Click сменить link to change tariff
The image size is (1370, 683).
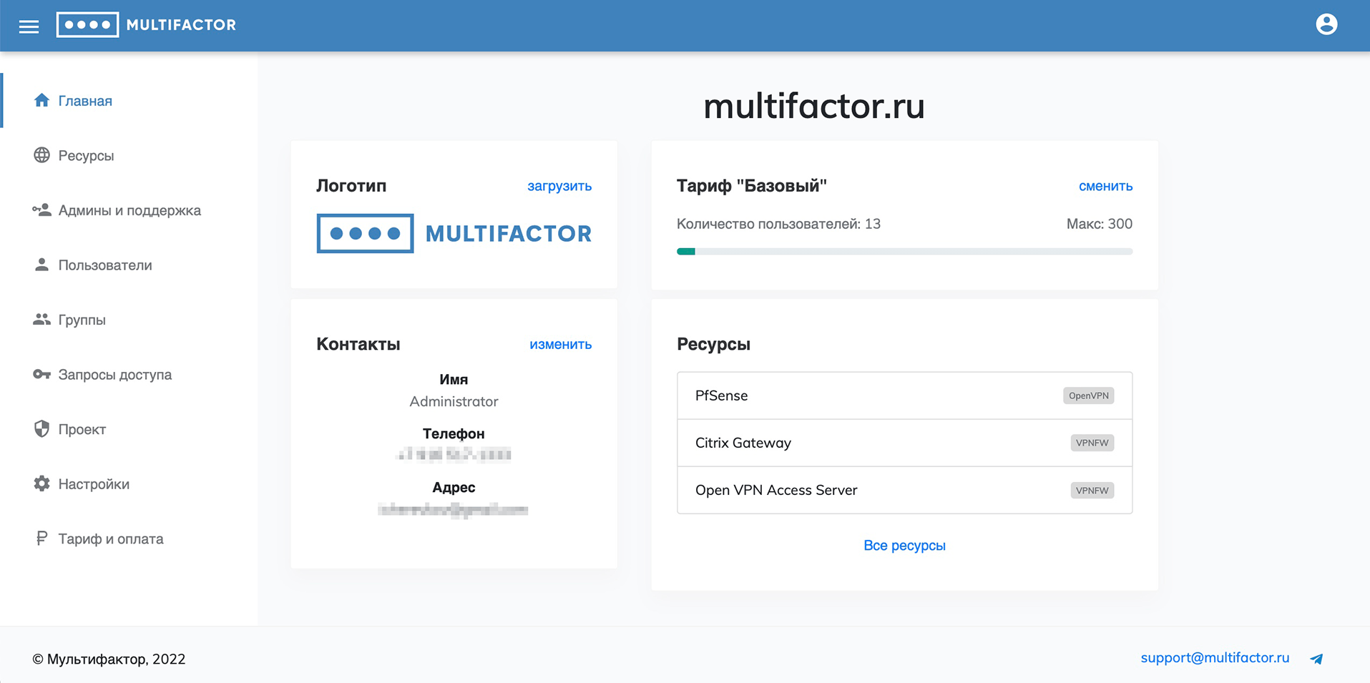click(1105, 186)
